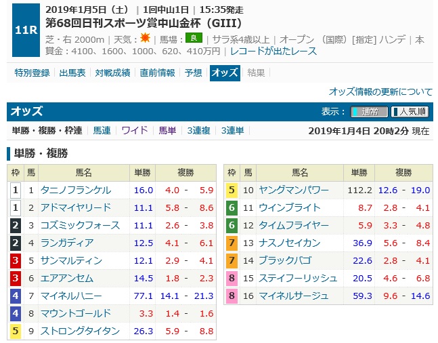Open the 直前情報 tab

157,73
